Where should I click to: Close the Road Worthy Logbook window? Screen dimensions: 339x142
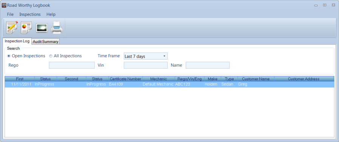(x=333, y=5)
